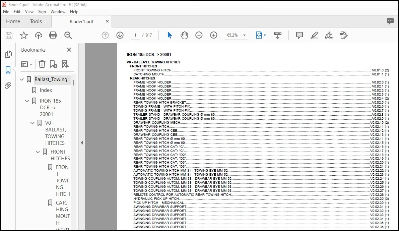Go to next page arrow
This screenshot has height=231, width=399.
tap(120, 35)
